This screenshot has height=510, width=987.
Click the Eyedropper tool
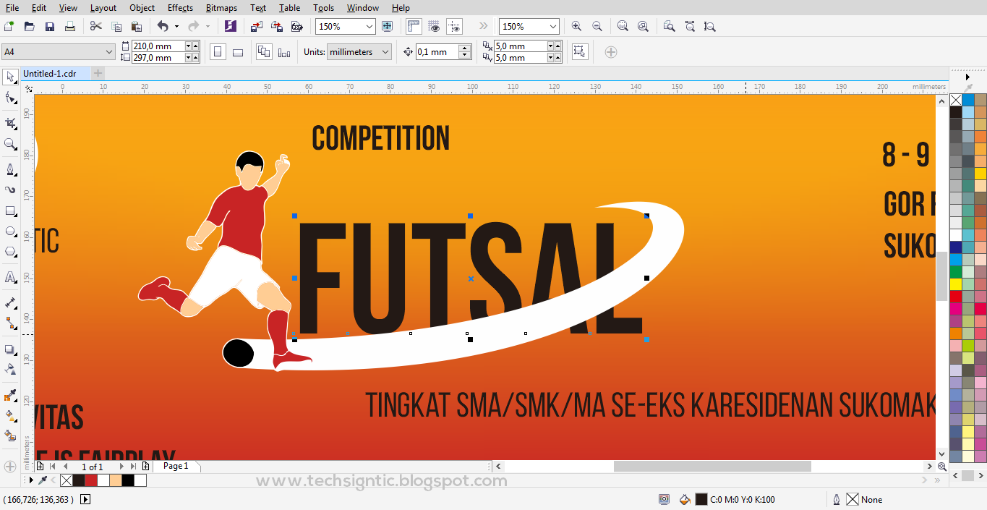point(9,395)
